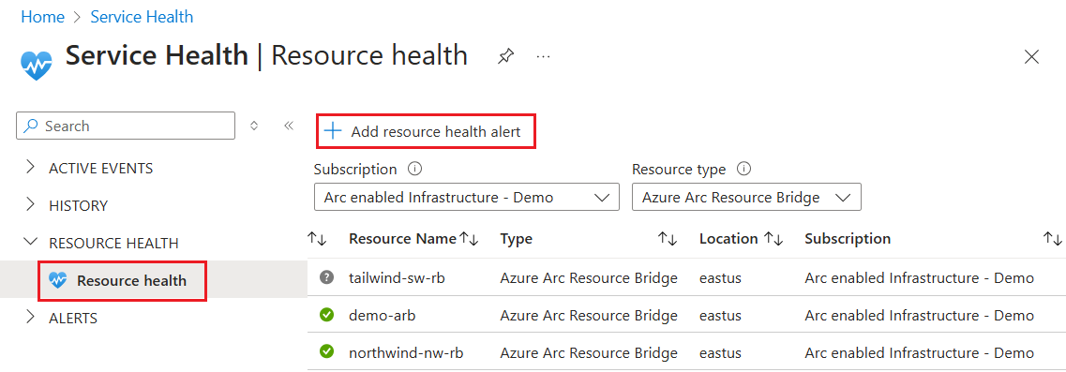Click 'Azure Arc Resource Bridge' type in tailwind-sw-rb row
This screenshot has width=1066, height=372.
589,277
